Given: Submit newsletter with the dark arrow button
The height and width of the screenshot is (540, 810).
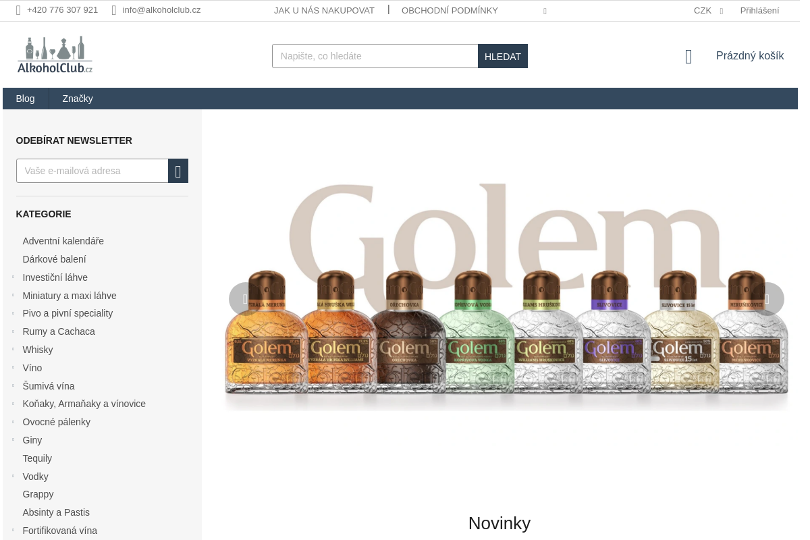Looking at the screenshot, I should (178, 171).
